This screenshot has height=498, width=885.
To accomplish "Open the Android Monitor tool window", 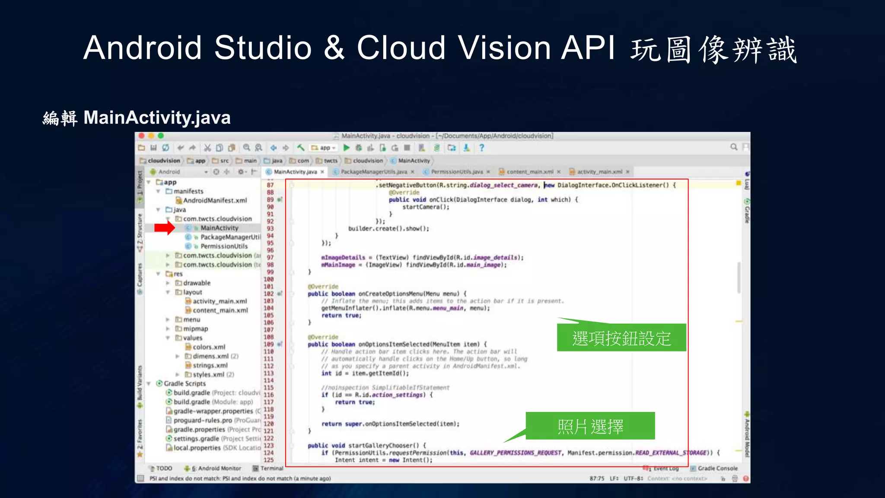I will tap(213, 469).
